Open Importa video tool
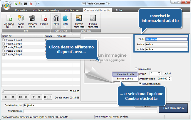 click(x=32, y=18)
